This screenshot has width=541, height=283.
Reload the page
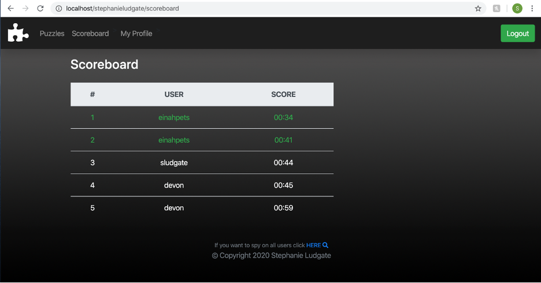[40, 8]
